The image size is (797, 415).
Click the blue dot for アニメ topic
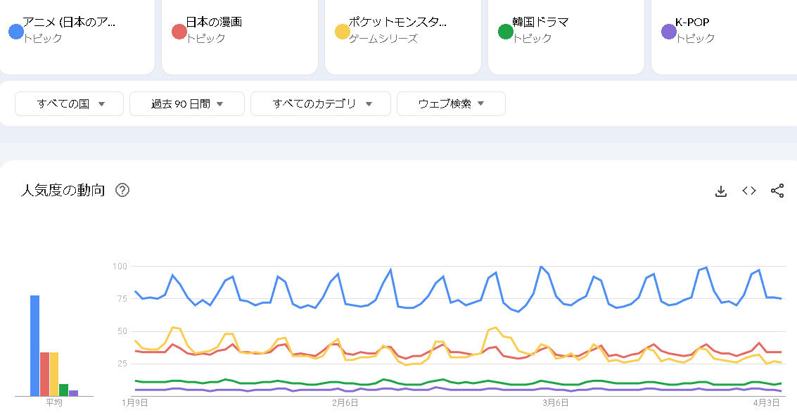[16, 32]
